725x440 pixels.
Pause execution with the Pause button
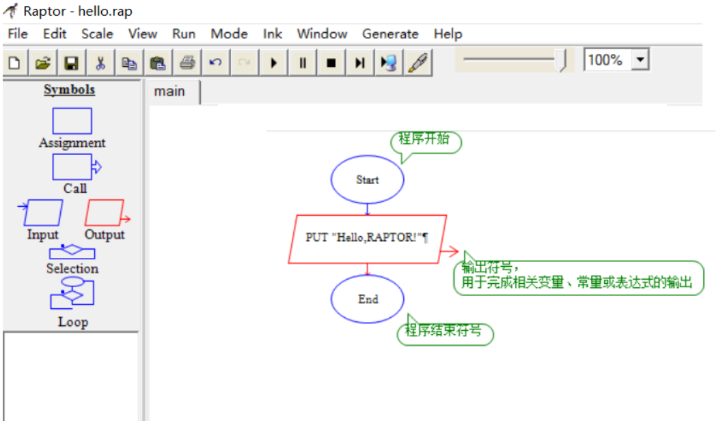coord(303,62)
